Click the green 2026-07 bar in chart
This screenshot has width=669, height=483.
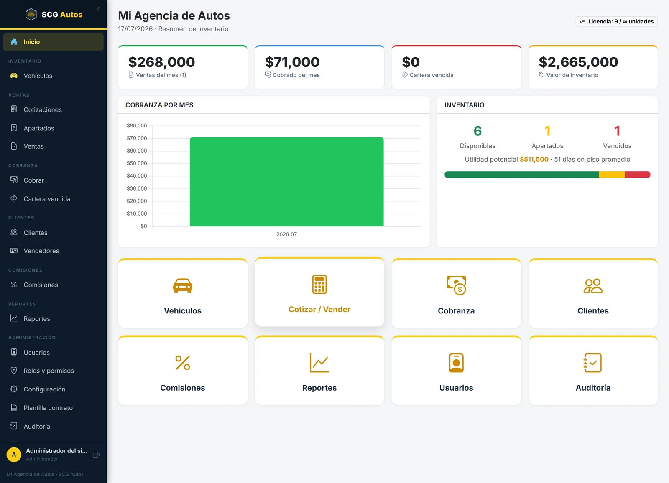(286, 182)
